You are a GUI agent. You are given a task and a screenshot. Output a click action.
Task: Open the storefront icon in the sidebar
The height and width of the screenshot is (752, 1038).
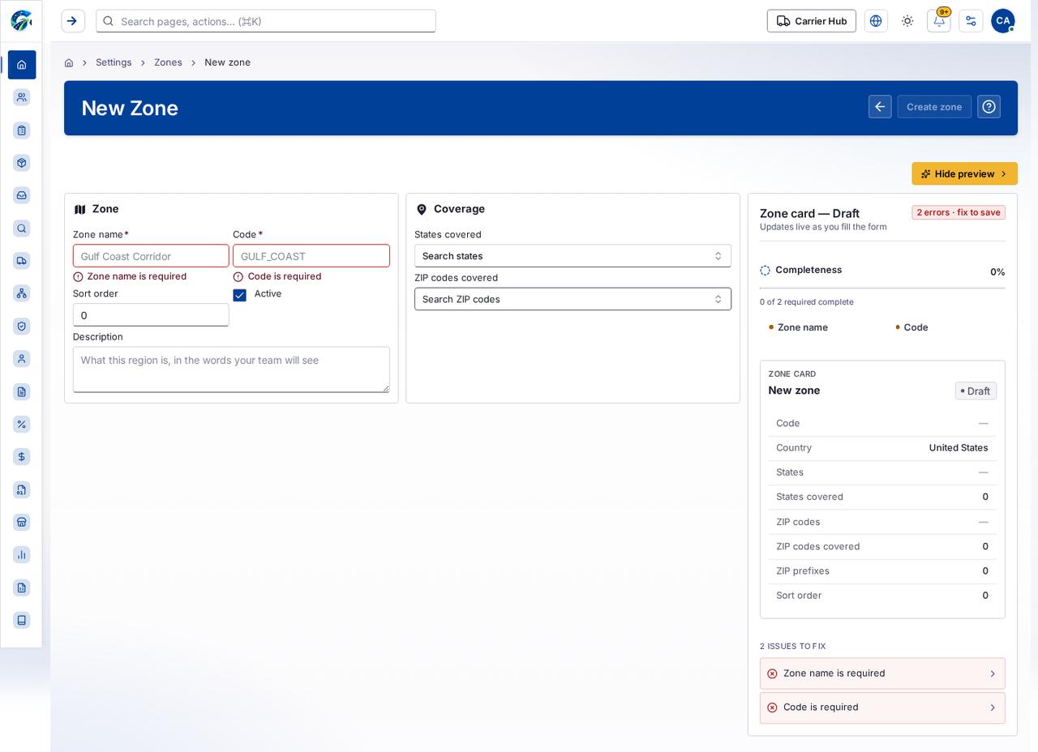tap(22, 523)
